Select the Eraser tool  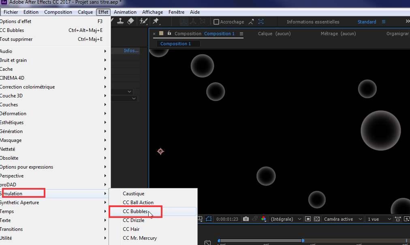click(x=130, y=21)
